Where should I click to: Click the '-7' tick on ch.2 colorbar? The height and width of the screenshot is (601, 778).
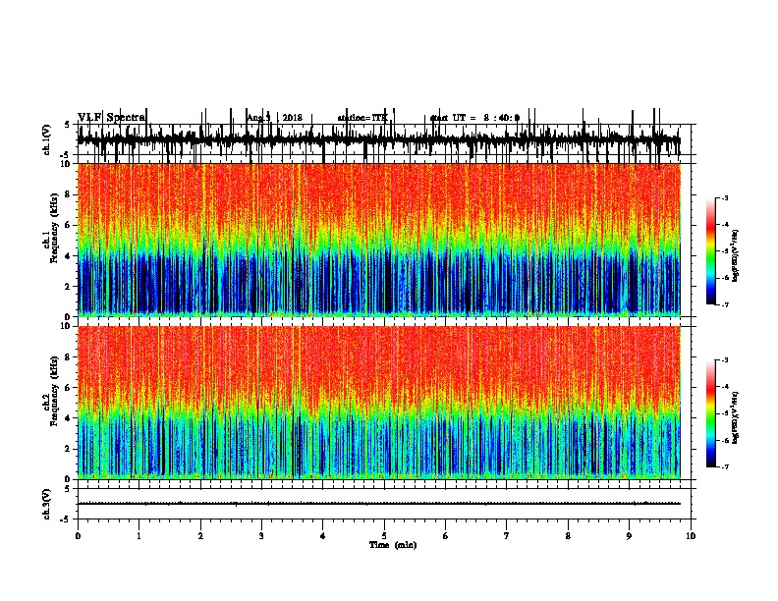[725, 466]
